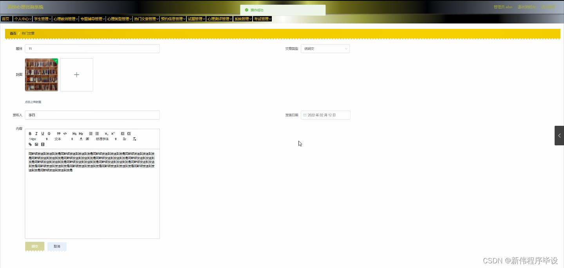
Task: Open the text color picker
Action: click(x=81, y=139)
